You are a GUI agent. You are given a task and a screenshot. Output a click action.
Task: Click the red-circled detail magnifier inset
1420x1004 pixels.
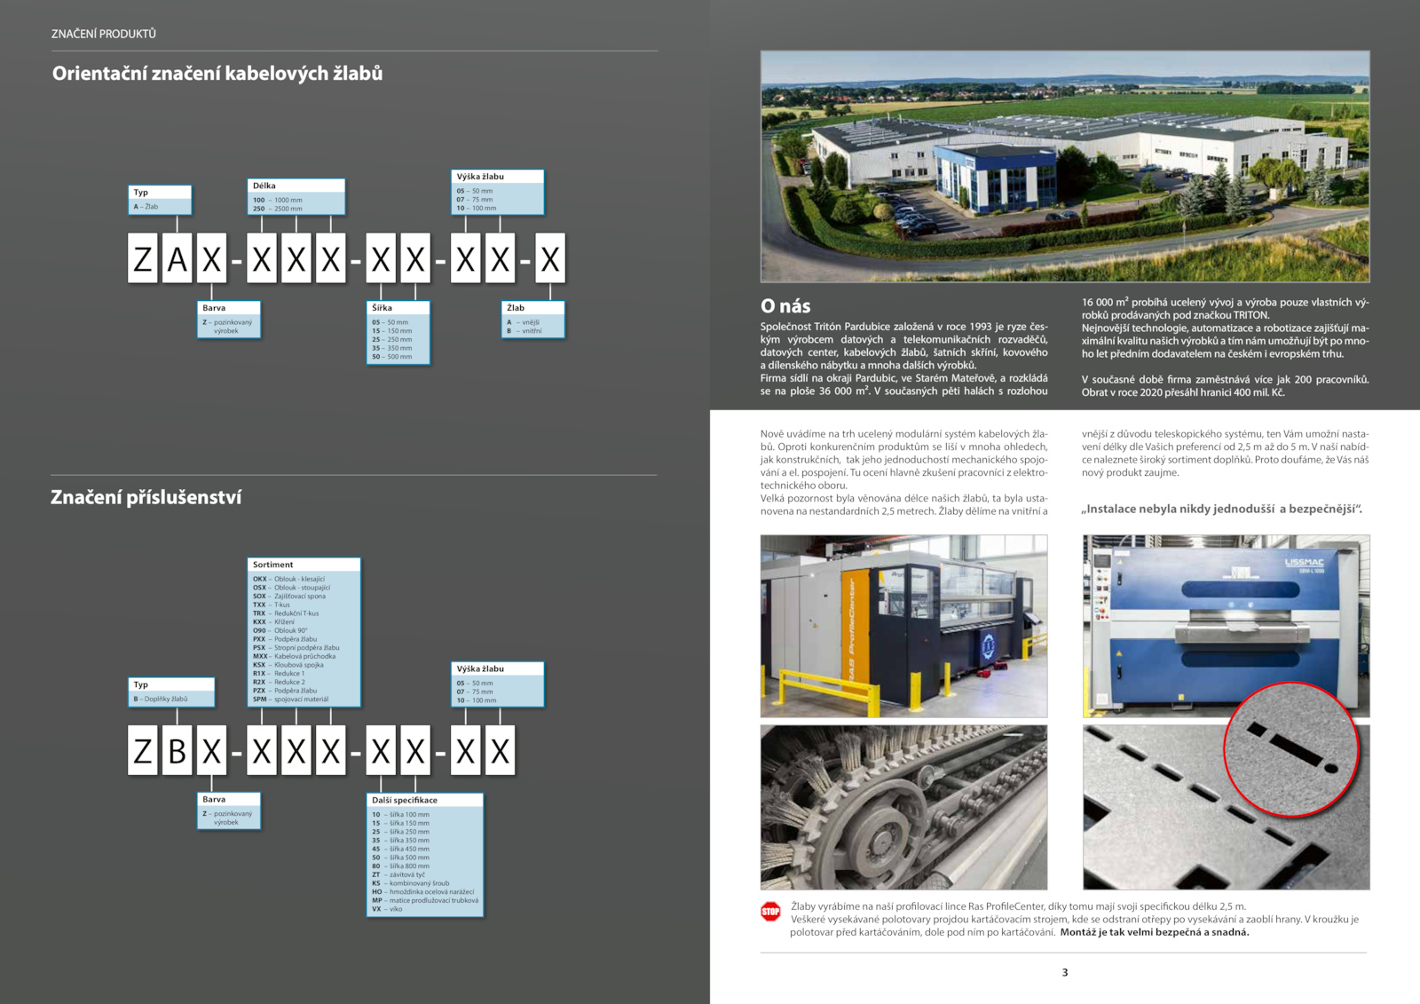tap(1291, 750)
